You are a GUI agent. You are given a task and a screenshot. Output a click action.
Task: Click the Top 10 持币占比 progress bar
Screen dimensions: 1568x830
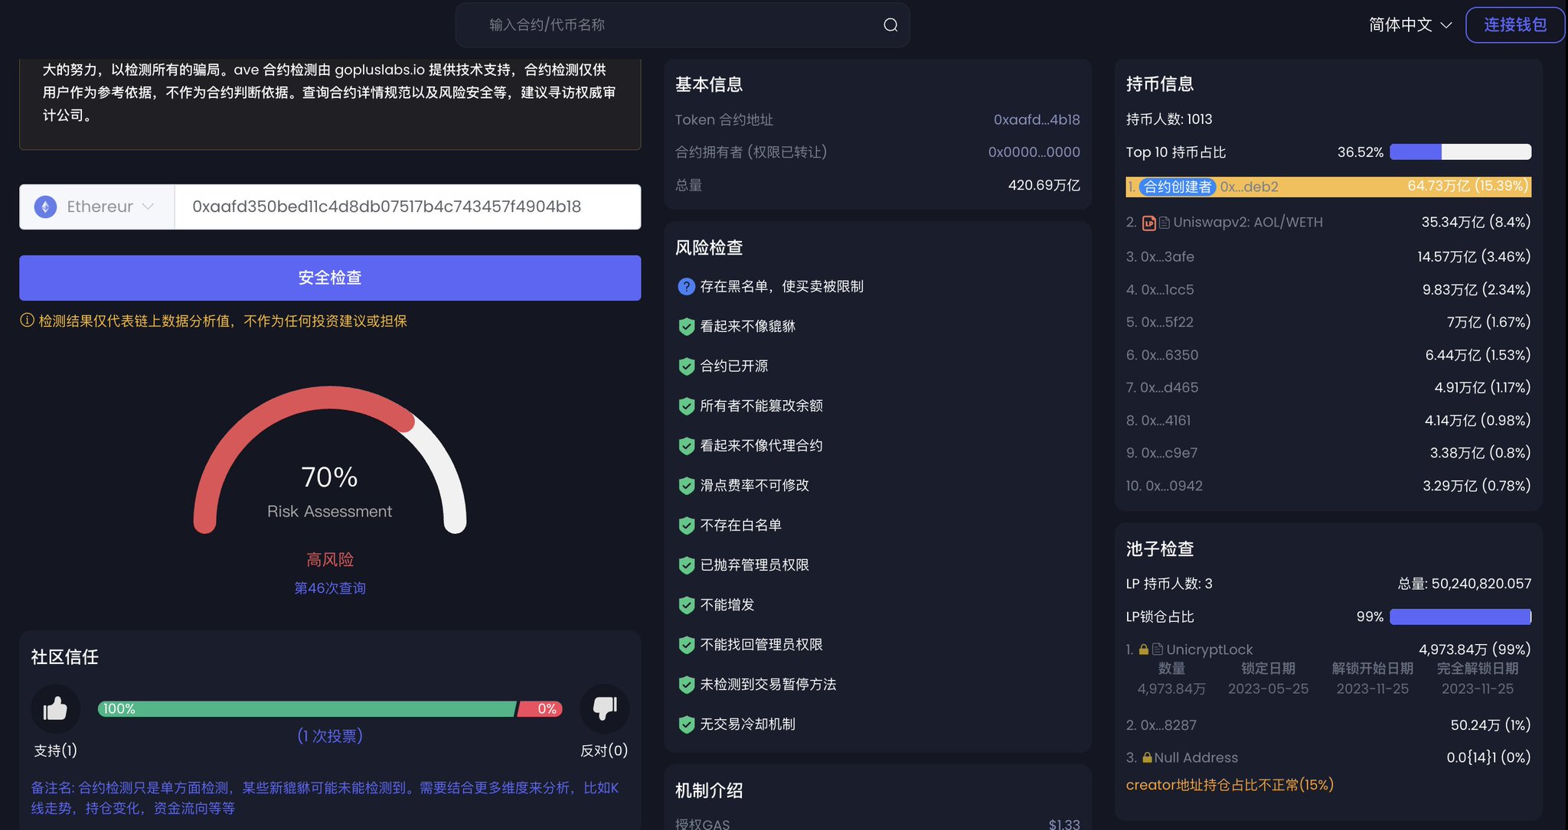[x=1459, y=152]
